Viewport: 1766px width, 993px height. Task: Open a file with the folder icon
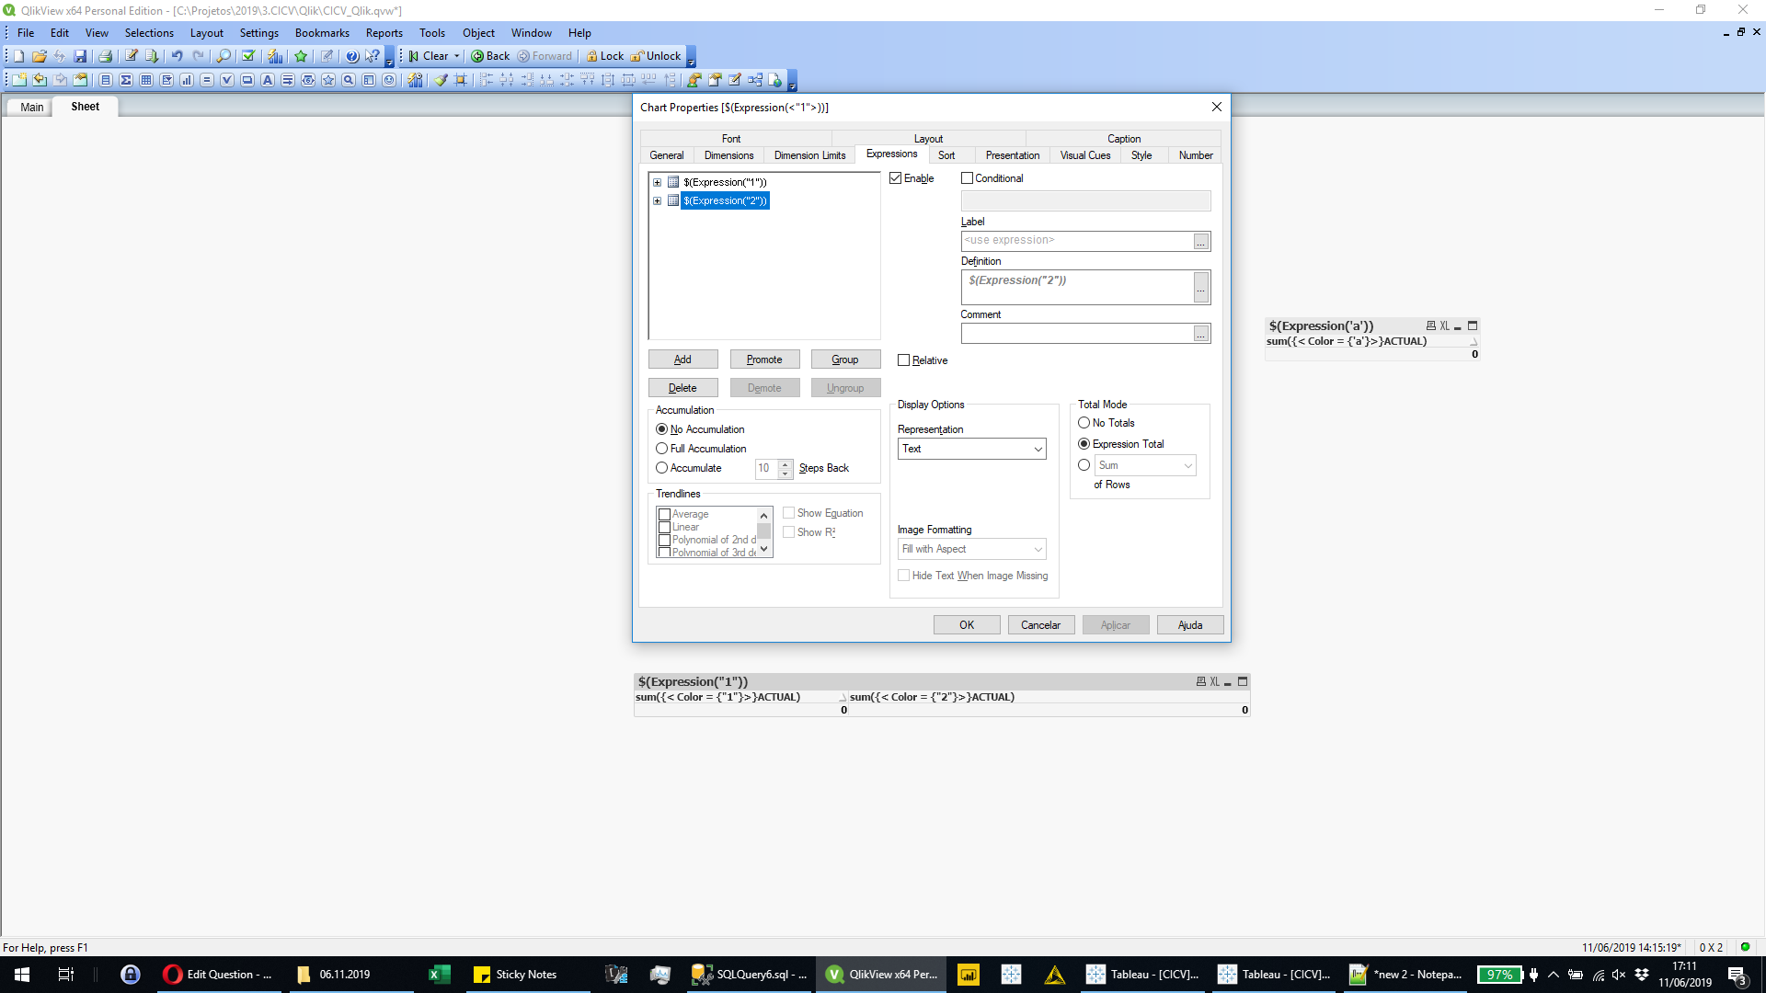pos(39,56)
